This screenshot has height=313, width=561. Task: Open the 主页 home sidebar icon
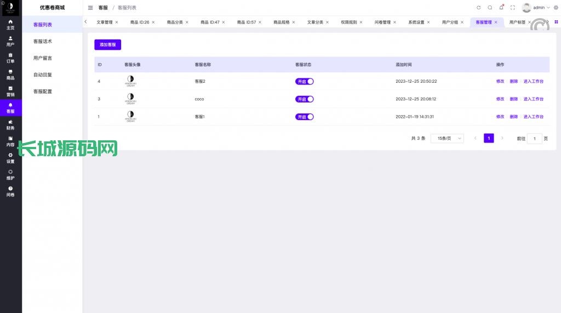(10, 25)
